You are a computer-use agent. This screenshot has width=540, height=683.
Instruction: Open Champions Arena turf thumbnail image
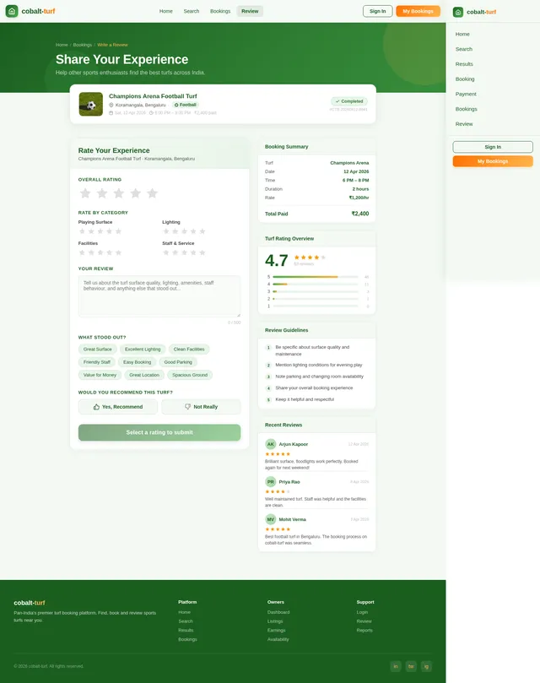tap(90, 104)
